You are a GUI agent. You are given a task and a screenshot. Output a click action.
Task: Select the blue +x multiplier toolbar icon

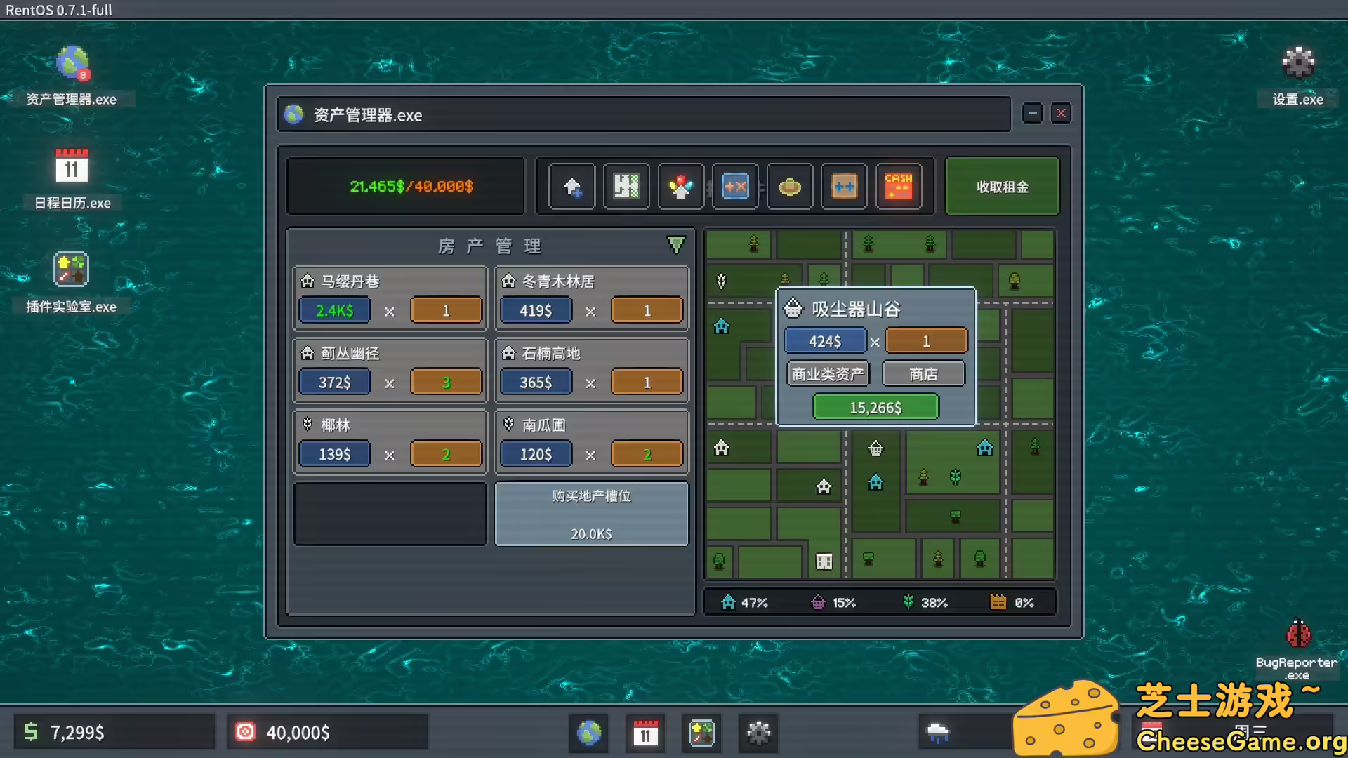(x=735, y=186)
